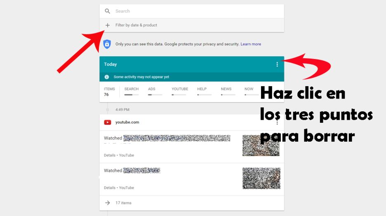Image resolution: width=386 pixels, height=216 pixels.
Task: Click the info icon in activity notice
Action: point(107,77)
